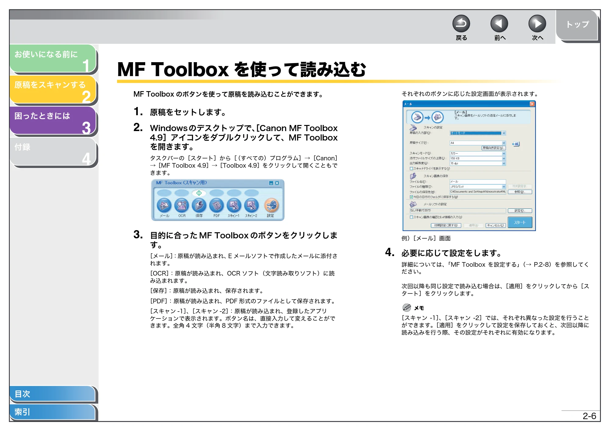
Task: Click the 参照 browse button
Action: click(520, 192)
